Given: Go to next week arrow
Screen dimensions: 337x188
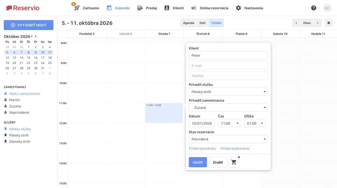Looking at the screenshot, I should pos(318,23).
